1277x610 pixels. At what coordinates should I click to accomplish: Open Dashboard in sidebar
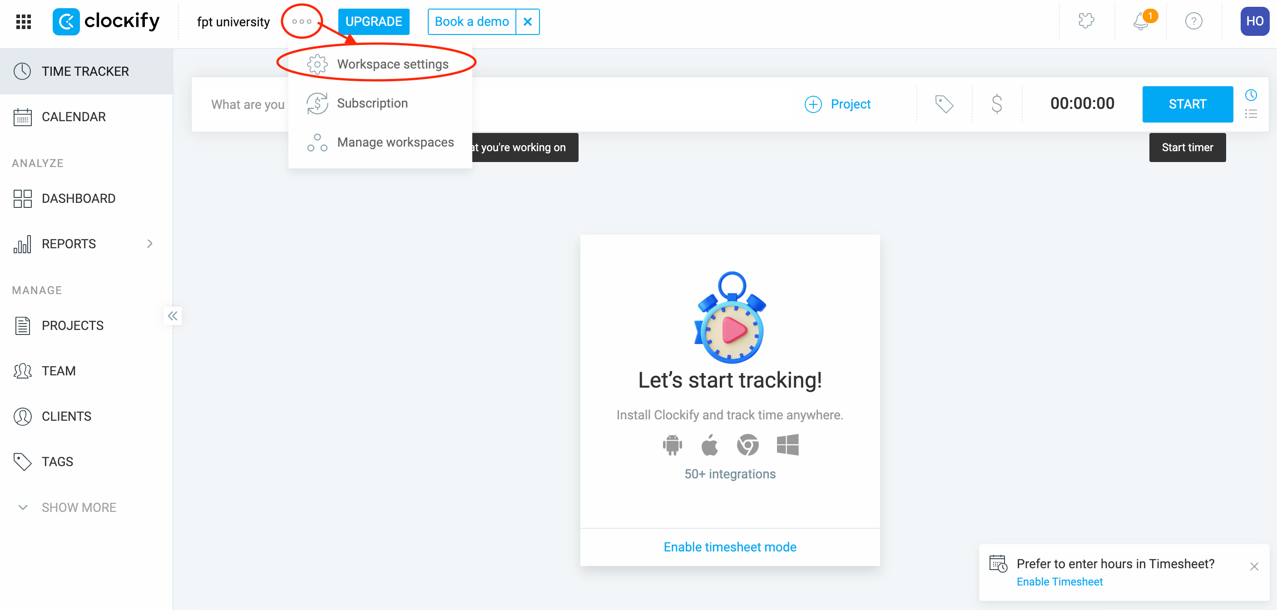click(86, 199)
